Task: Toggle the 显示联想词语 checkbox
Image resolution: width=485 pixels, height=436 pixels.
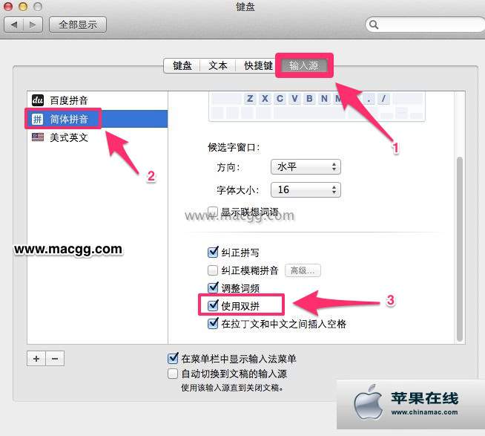Action: [x=213, y=212]
